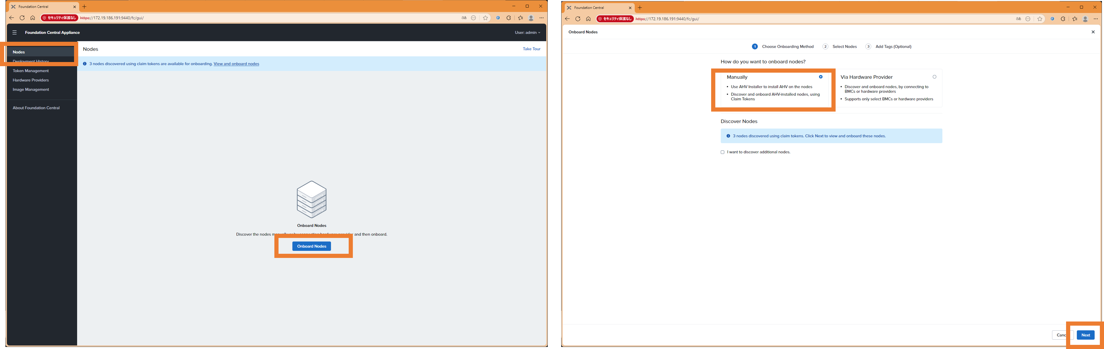Open browser ellipsis menu in right window
The height and width of the screenshot is (349, 1104).
pos(1096,19)
